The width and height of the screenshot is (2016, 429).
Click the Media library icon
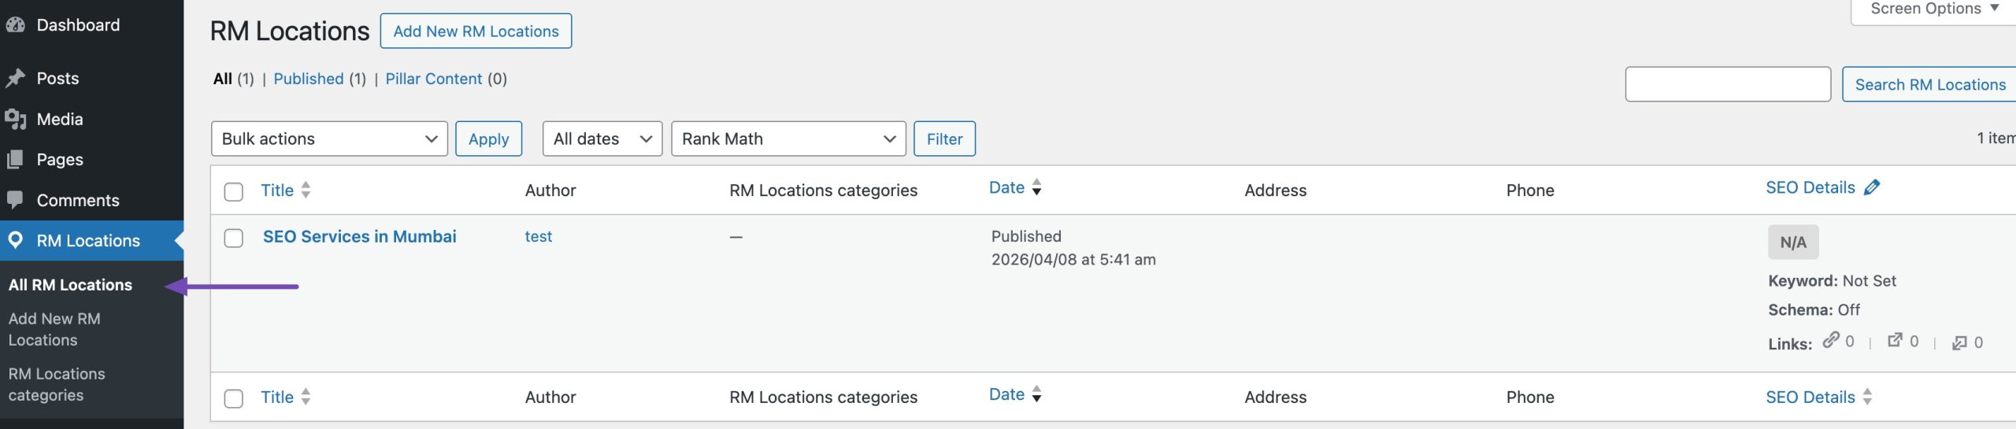click(x=15, y=119)
